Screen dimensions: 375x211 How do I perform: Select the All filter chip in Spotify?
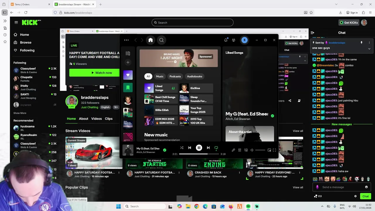tap(148, 76)
